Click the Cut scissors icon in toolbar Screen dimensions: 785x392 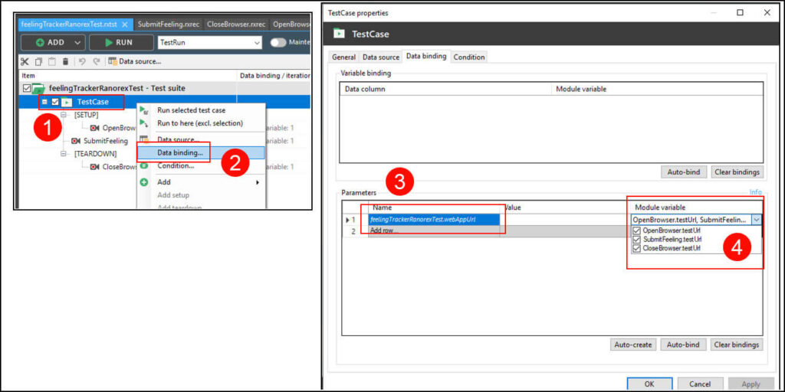pos(25,61)
